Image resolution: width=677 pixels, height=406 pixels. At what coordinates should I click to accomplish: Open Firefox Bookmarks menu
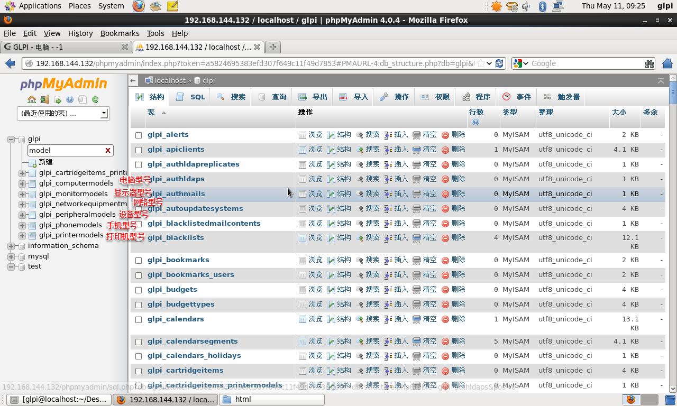pos(120,33)
